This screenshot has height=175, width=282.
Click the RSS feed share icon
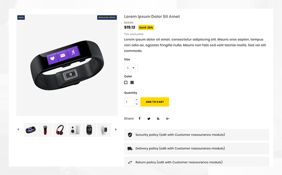(x=158, y=119)
